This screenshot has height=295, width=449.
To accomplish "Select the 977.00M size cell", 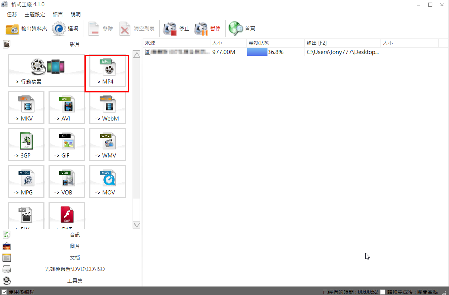I will point(224,52).
